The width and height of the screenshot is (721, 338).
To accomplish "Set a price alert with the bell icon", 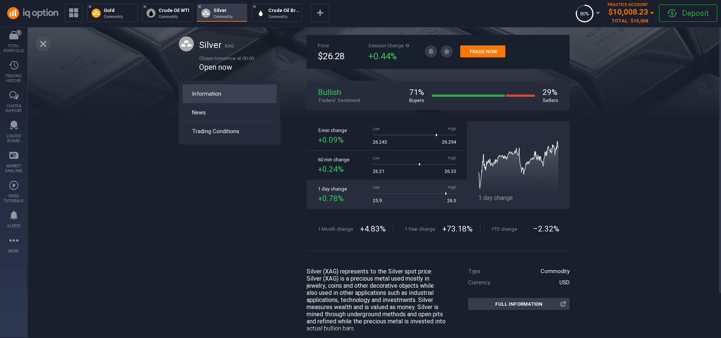I will click(431, 51).
